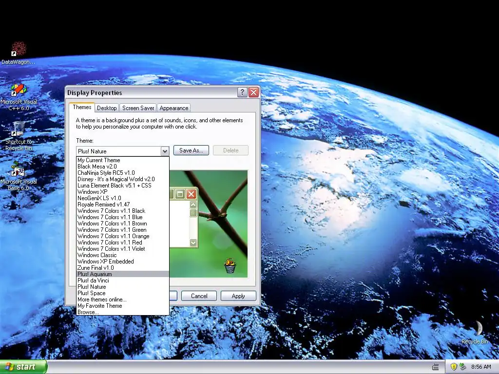Select Plus! Nature in the dropdown list
Screen dimensions: 499x374
[123, 287]
